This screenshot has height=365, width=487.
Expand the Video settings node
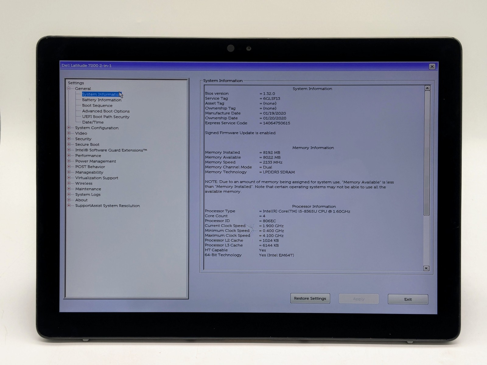pyautogui.click(x=69, y=133)
